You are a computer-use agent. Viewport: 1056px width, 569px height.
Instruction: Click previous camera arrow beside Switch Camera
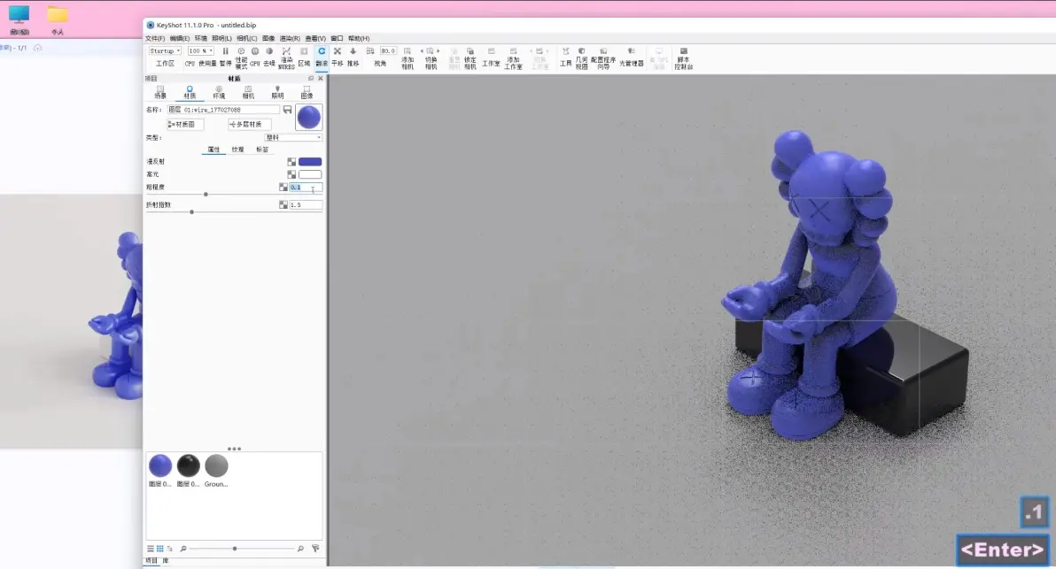pos(422,51)
